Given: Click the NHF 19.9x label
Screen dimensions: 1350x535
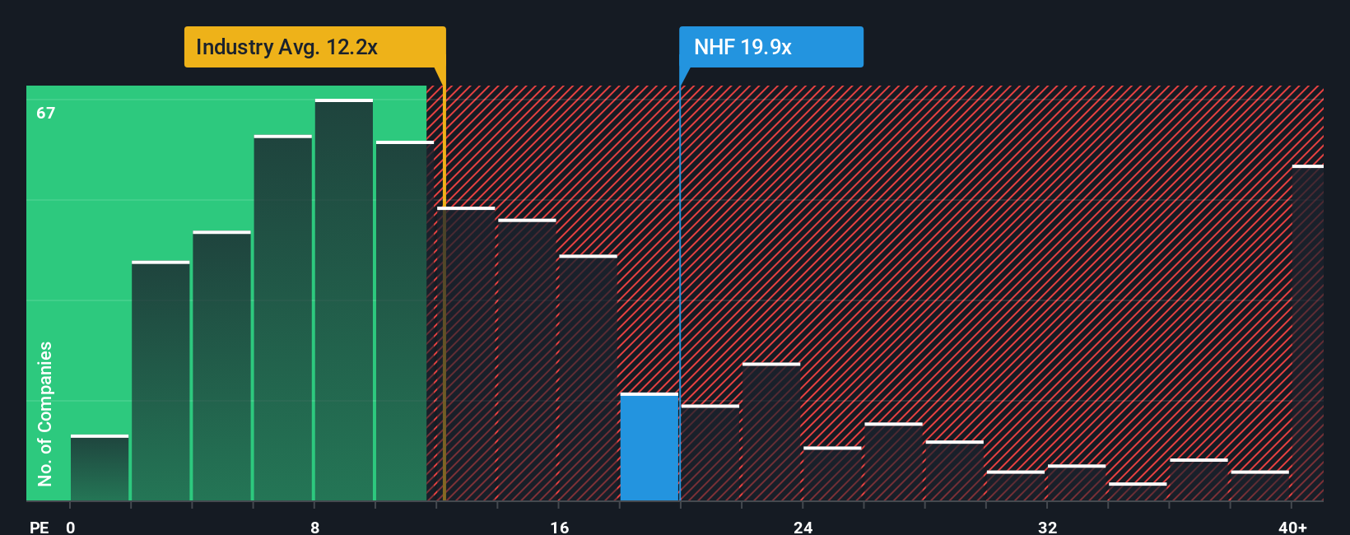Looking at the screenshot, I should pyautogui.click(x=770, y=47).
